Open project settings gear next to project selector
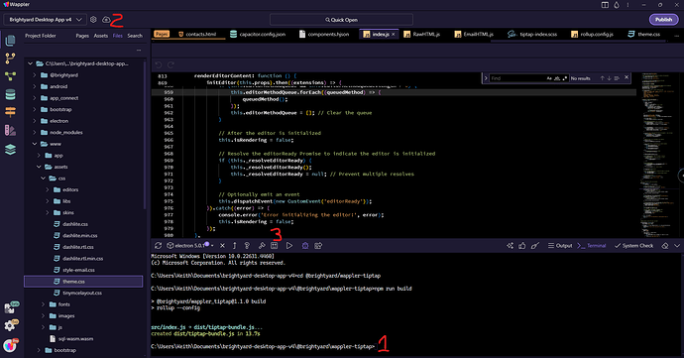 tap(93, 20)
